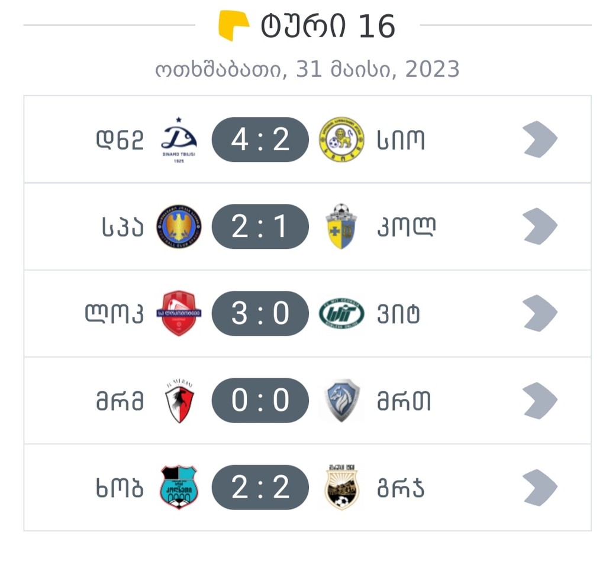
Task: Expand the 3 : 0 match chevron
Action: 540,313
